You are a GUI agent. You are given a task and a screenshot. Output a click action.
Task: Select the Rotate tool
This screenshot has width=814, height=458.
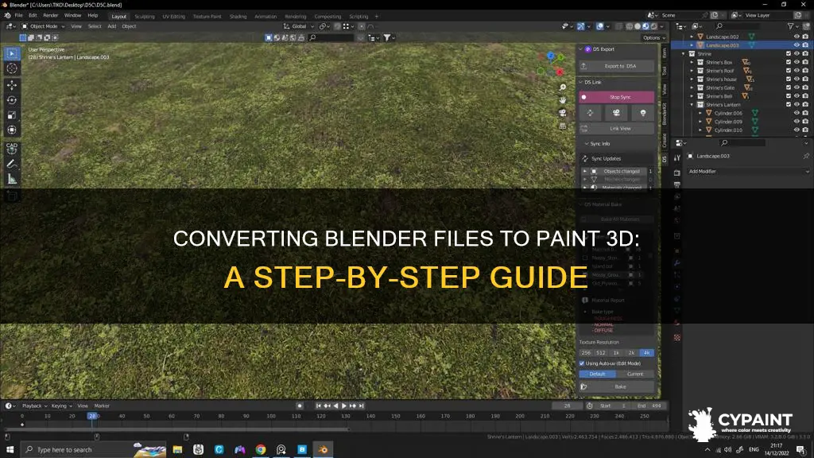pyautogui.click(x=12, y=99)
